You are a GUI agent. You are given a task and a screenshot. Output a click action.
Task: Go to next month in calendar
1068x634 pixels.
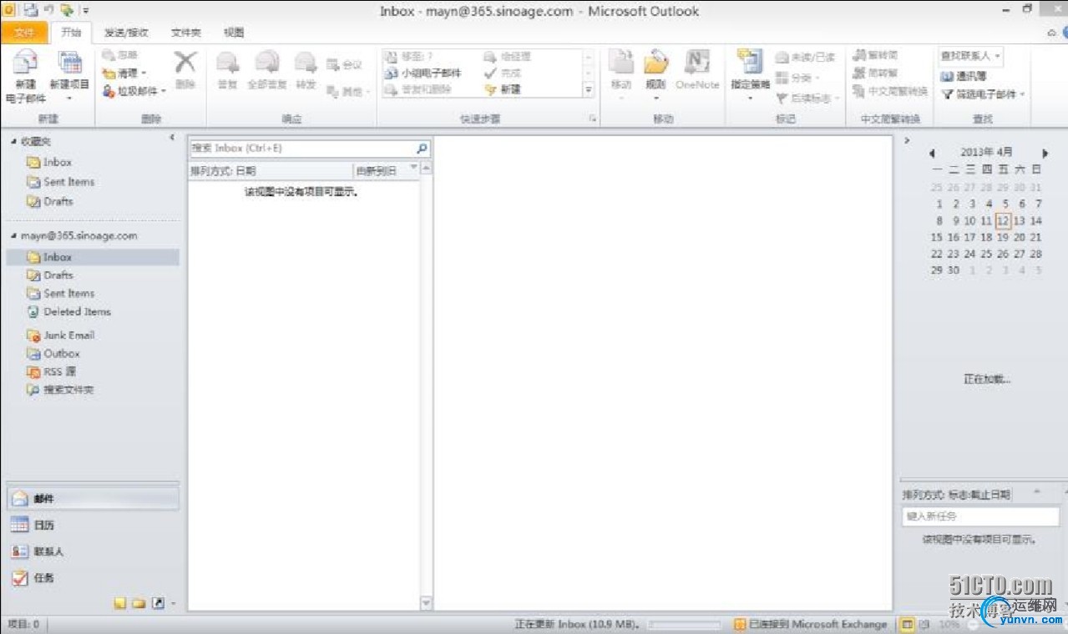[1045, 153]
